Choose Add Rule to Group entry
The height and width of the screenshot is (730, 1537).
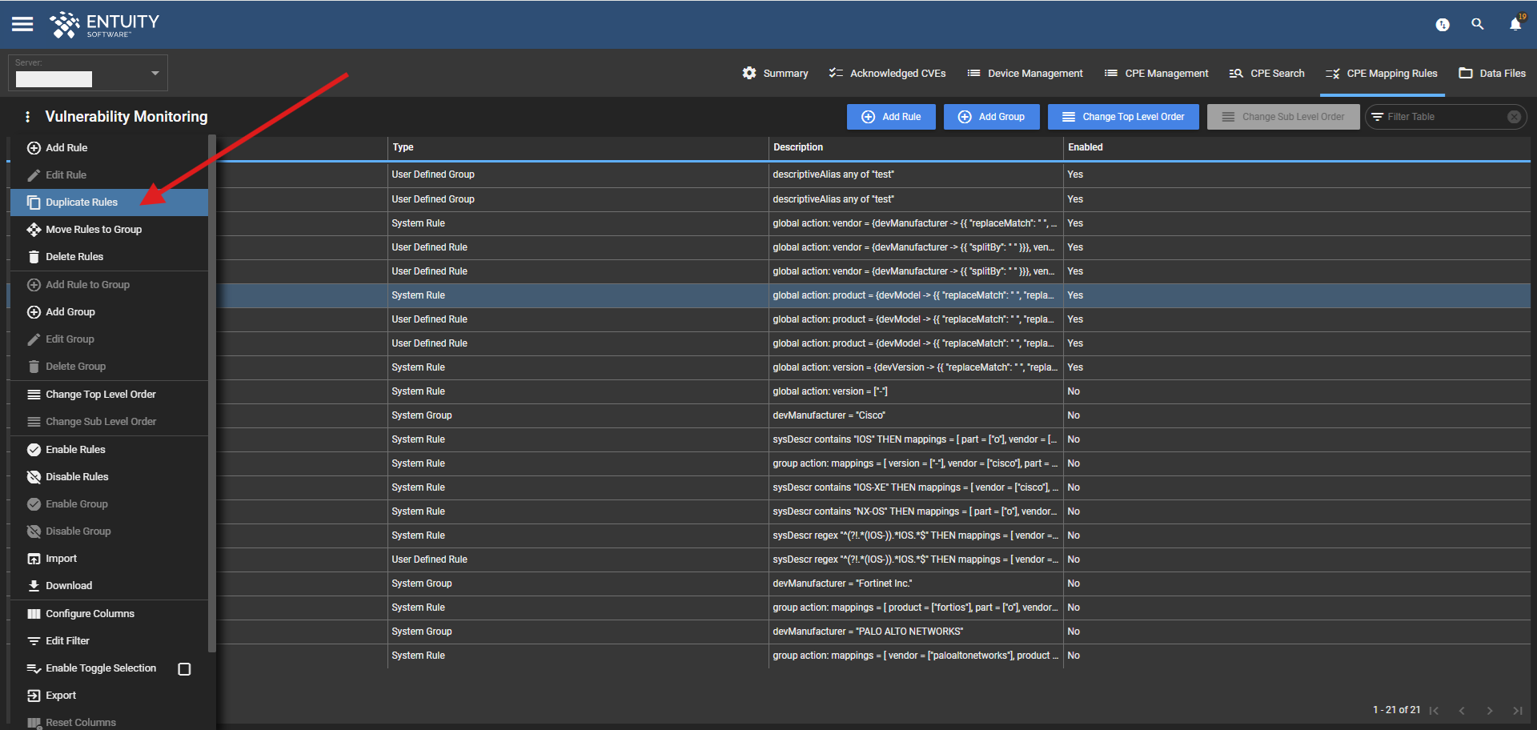click(108, 285)
